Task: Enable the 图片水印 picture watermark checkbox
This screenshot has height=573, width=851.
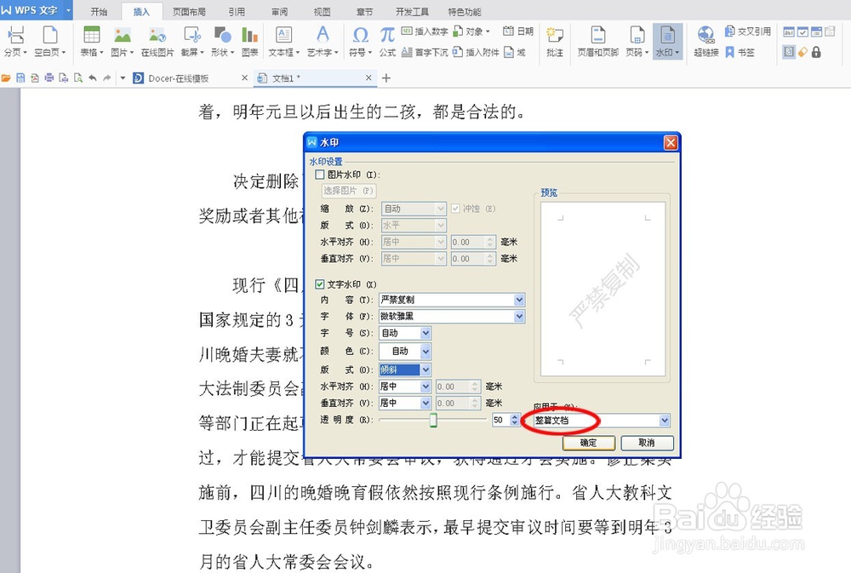Action: click(319, 173)
